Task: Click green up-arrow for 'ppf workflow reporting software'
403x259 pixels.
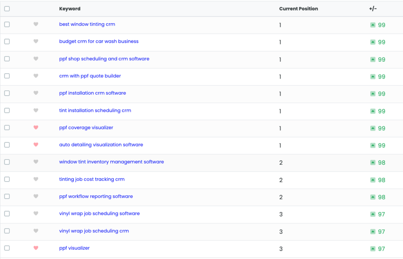Action: (373, 197)
